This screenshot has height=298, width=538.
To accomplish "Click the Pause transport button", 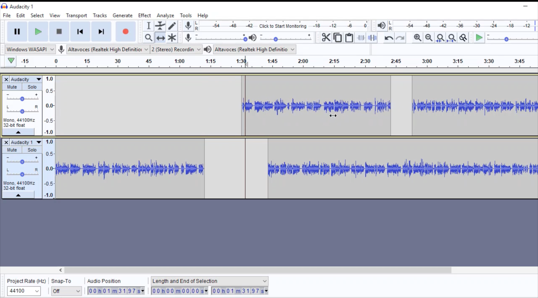I will tap(17, 31).
